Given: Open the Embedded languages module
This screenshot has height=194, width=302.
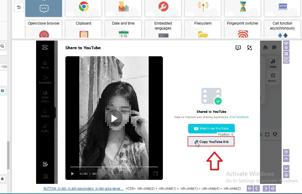Looking at the screenshot, I should (x=163, y=29).
